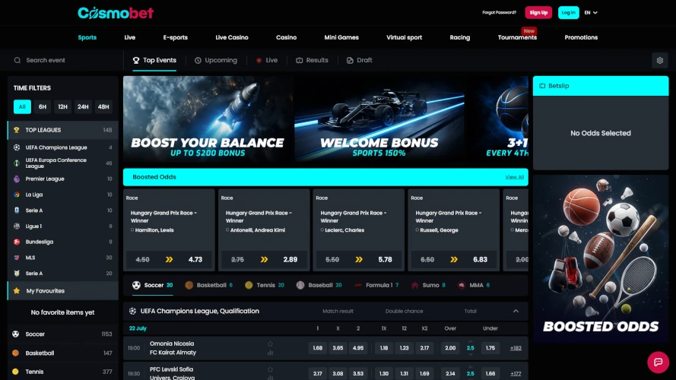
Task: Click the Tennis ball icon in sports list
Action: [x=15, y=372]
